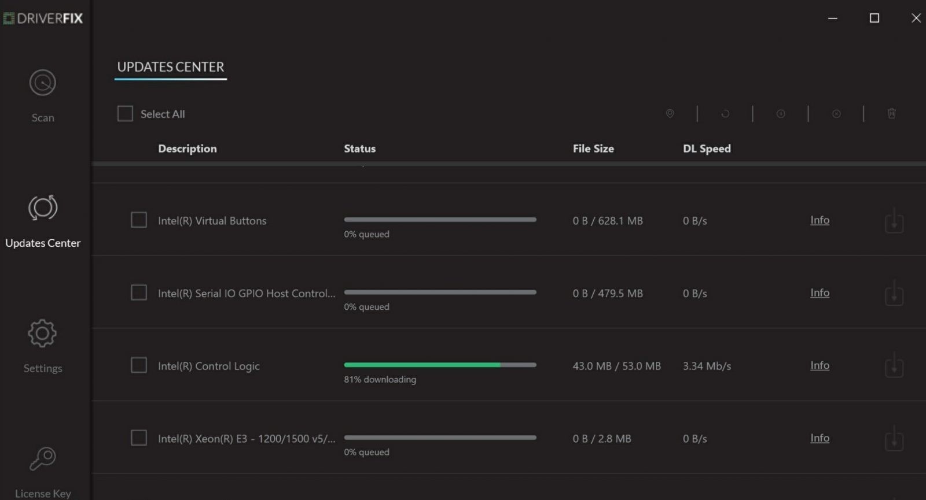Click install icon for Intel(R) Virtual Buttons
Viewport: 926px width, 500px height.
894,221
